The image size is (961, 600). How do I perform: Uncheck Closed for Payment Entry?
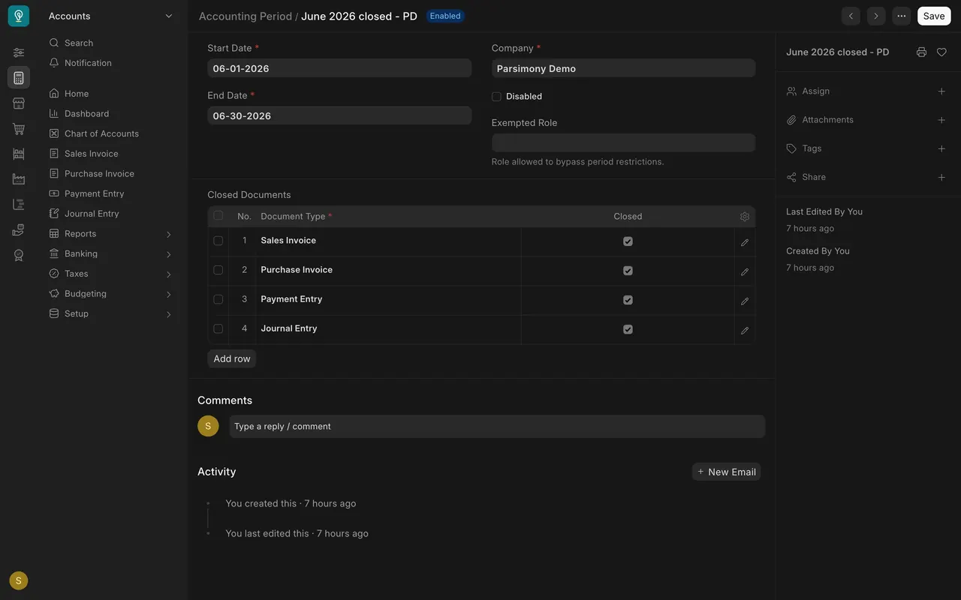(x=628, y=300)
